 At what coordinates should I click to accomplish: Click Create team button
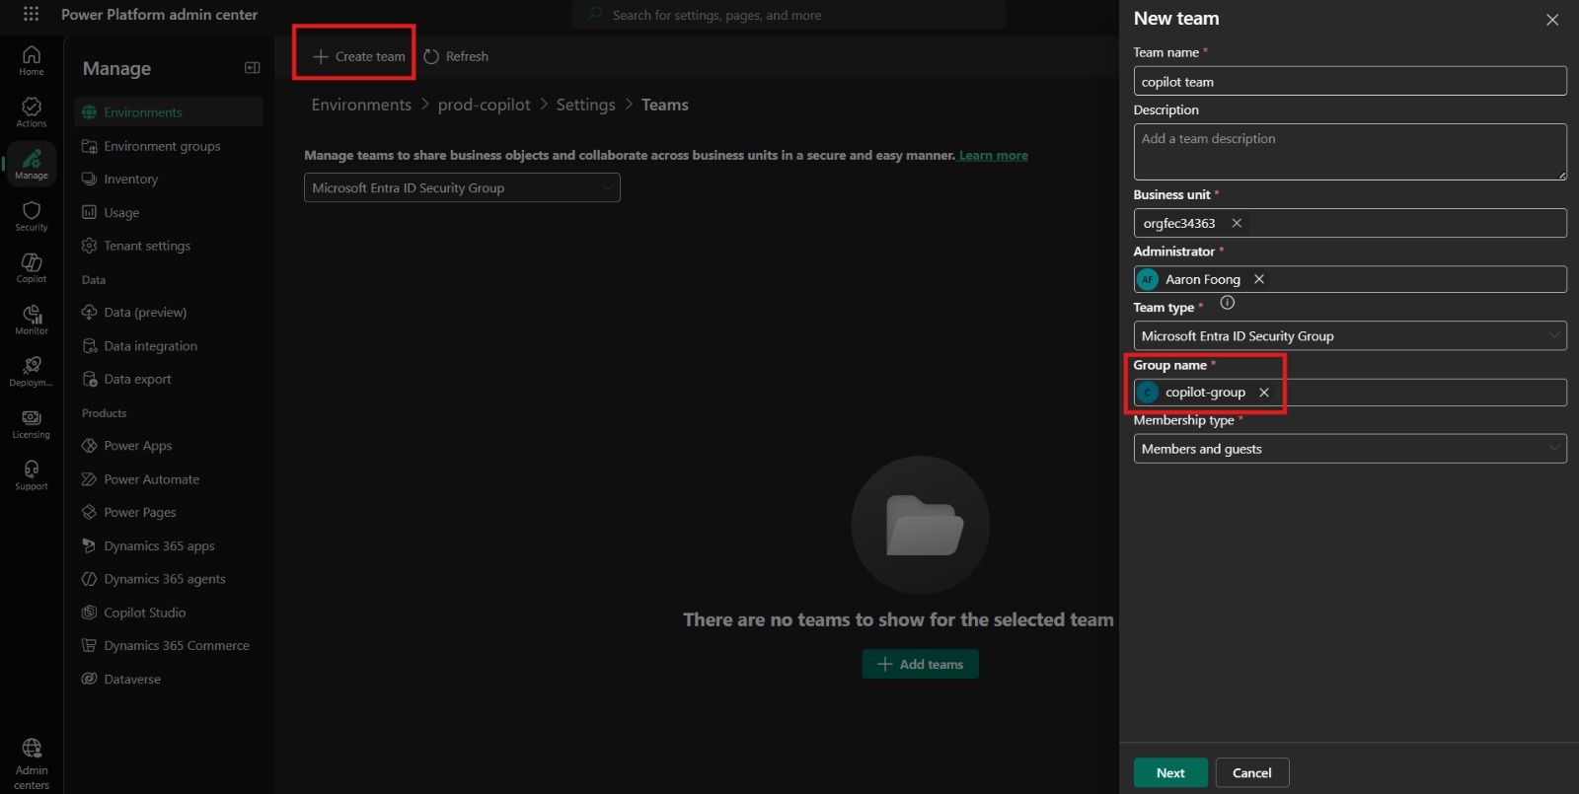pos(358,56)
